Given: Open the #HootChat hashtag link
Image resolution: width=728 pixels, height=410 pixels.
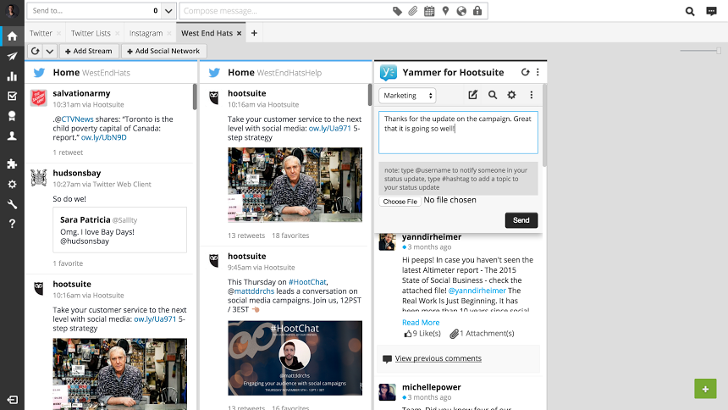Looking at the screenshot, I should pyautogui.click(x=307, y=282).
